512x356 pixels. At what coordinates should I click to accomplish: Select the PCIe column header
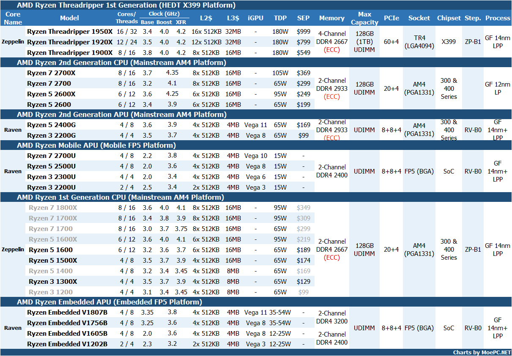391,18
